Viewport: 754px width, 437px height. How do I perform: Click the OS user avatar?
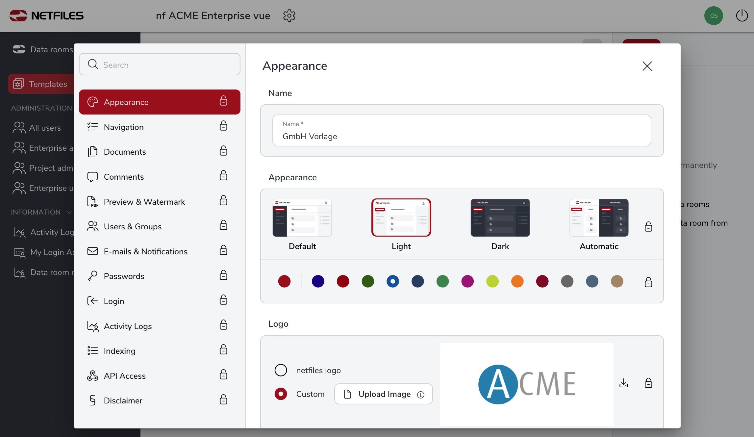[713, 15]
